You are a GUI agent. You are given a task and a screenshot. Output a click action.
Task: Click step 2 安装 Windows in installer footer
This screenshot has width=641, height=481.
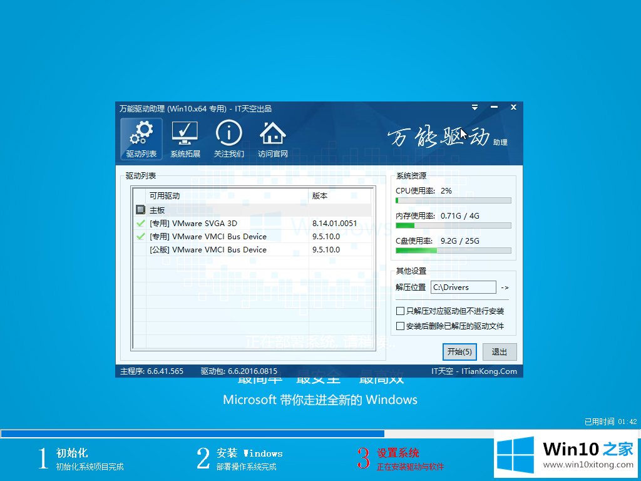240,459
